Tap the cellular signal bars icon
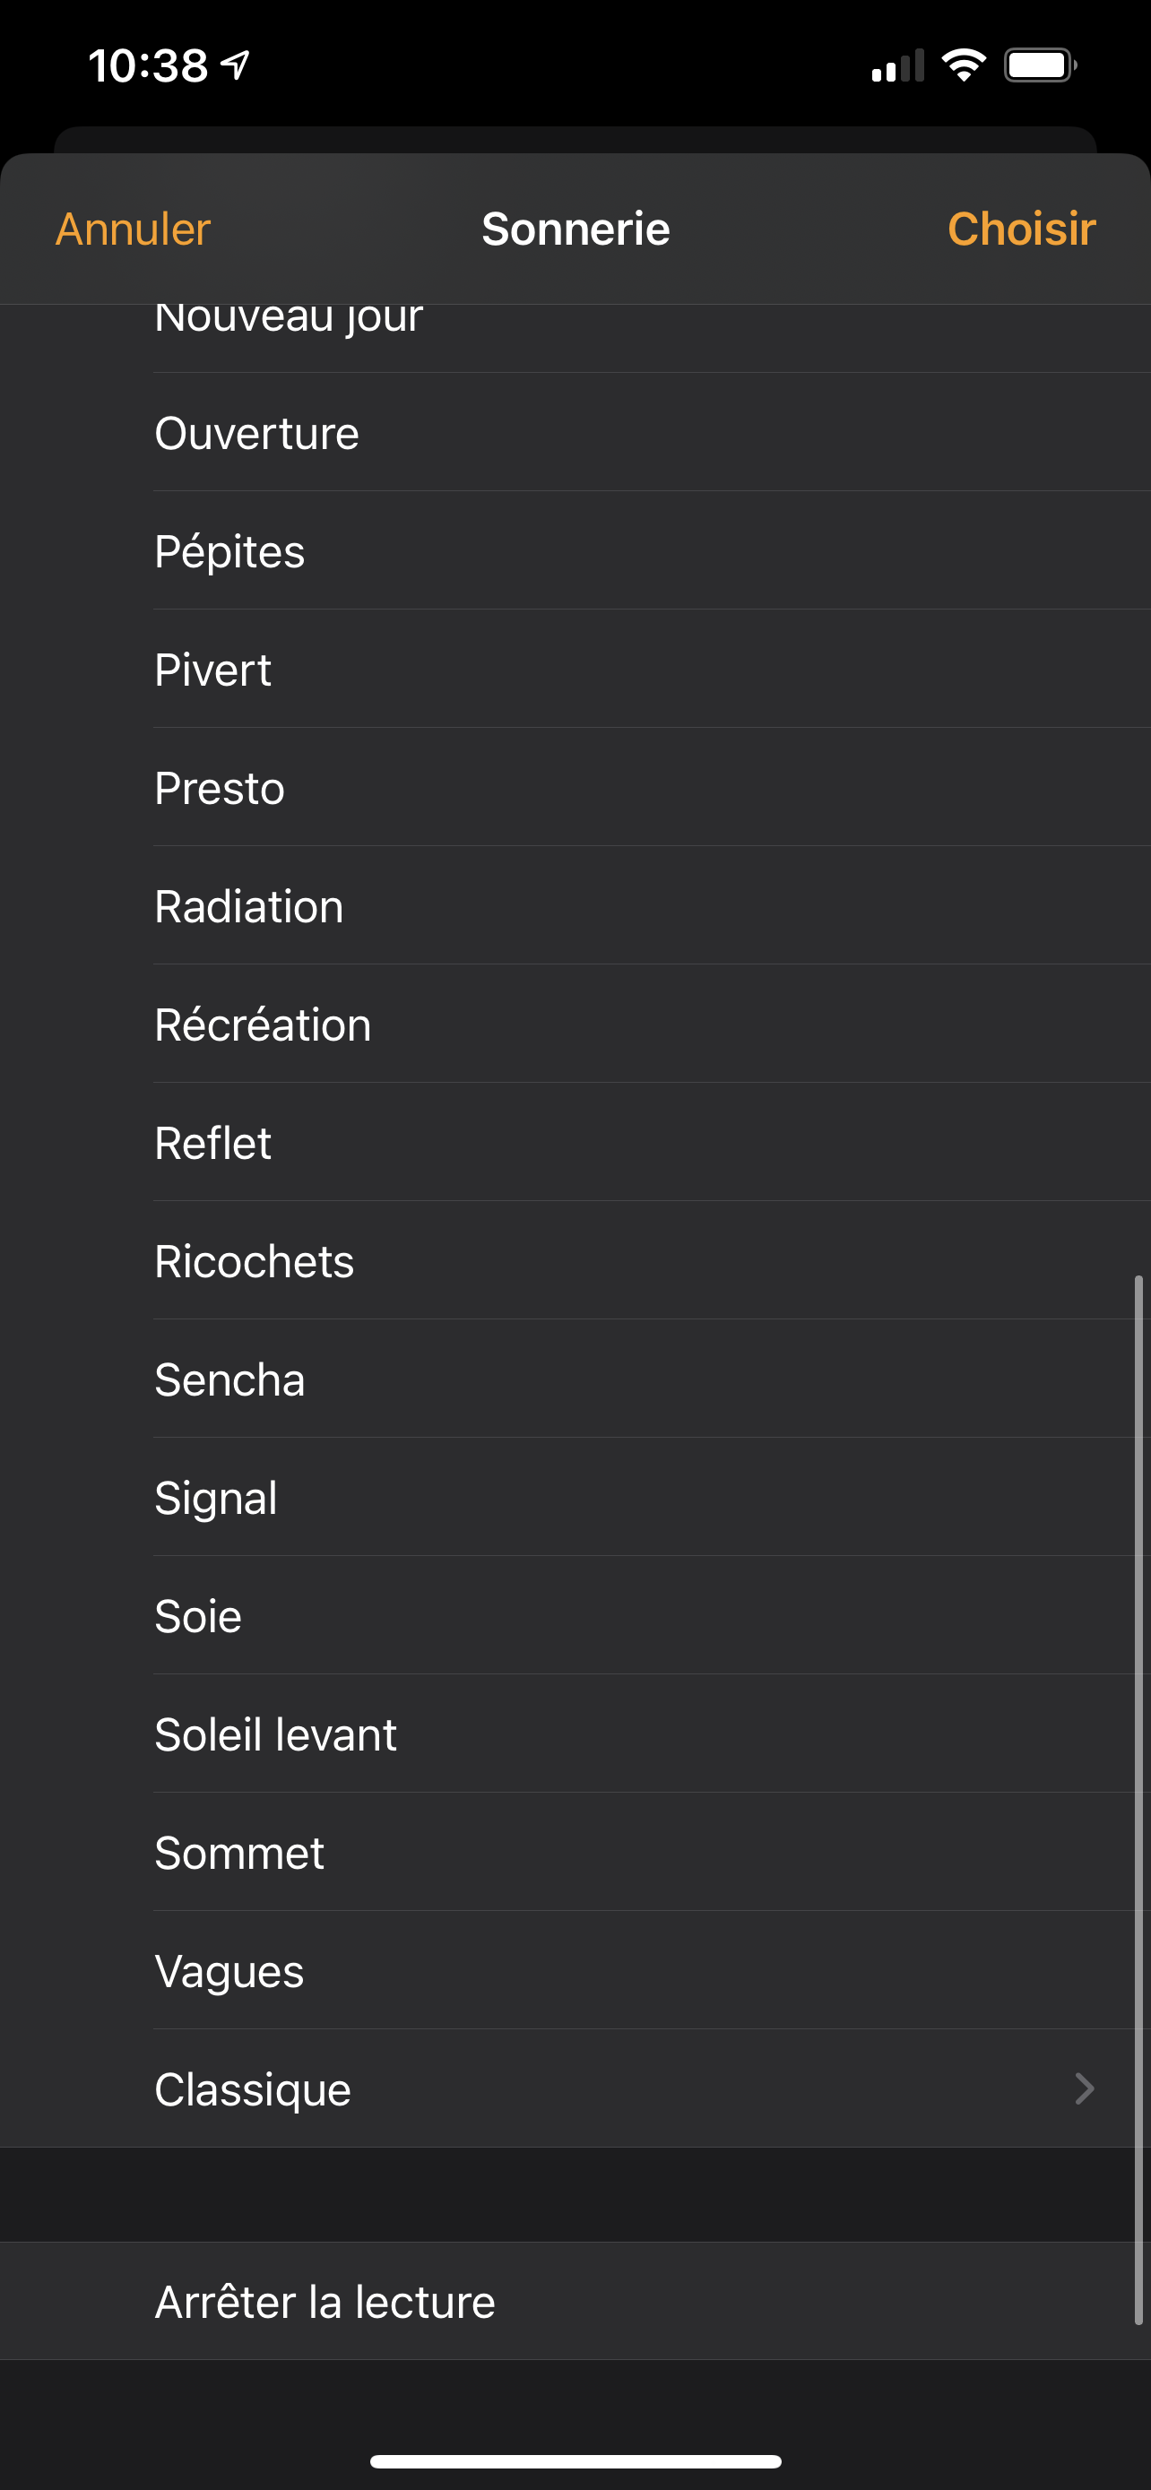This screenshot has height=2490, width=1151. pos(896,65)
